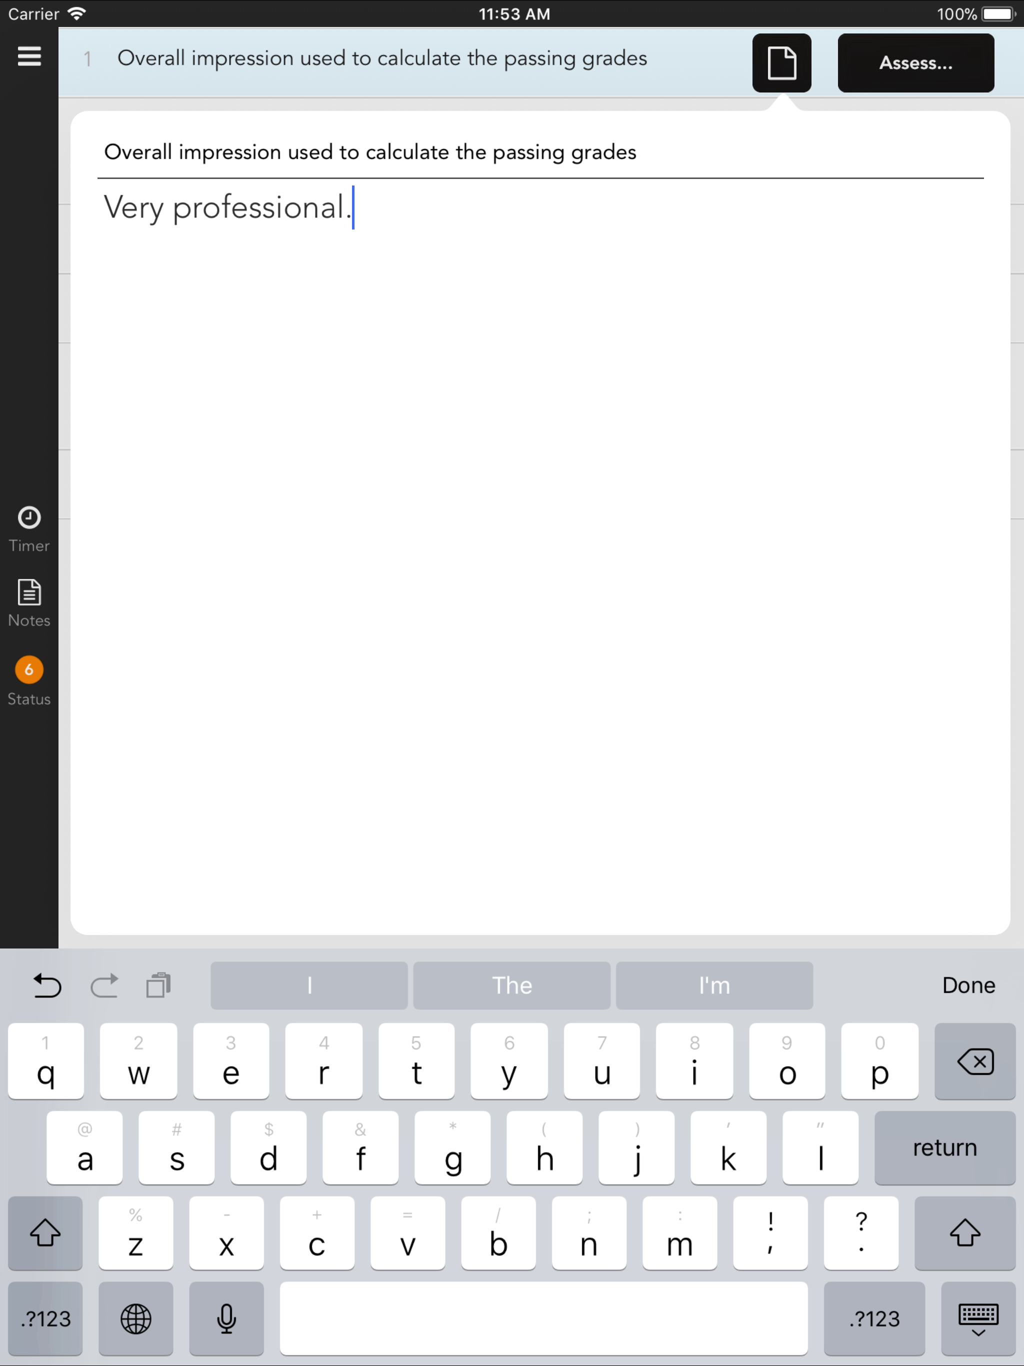Tap the p key
Viewport: 1024px width, 1366px height.
coord(879,1061)
